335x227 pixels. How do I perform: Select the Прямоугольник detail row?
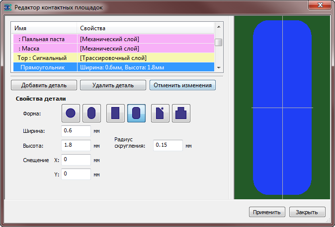[x=114, y=67]
